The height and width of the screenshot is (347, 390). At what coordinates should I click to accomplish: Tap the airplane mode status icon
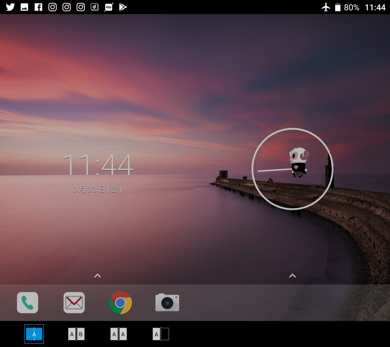[326, 7]
